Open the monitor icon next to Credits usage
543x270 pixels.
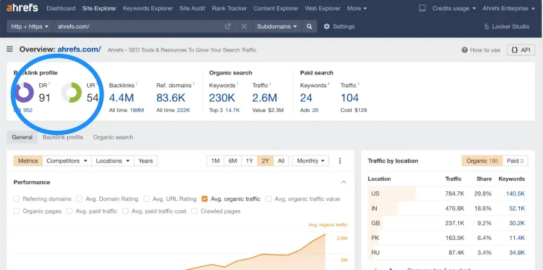[x=422, y=8]
